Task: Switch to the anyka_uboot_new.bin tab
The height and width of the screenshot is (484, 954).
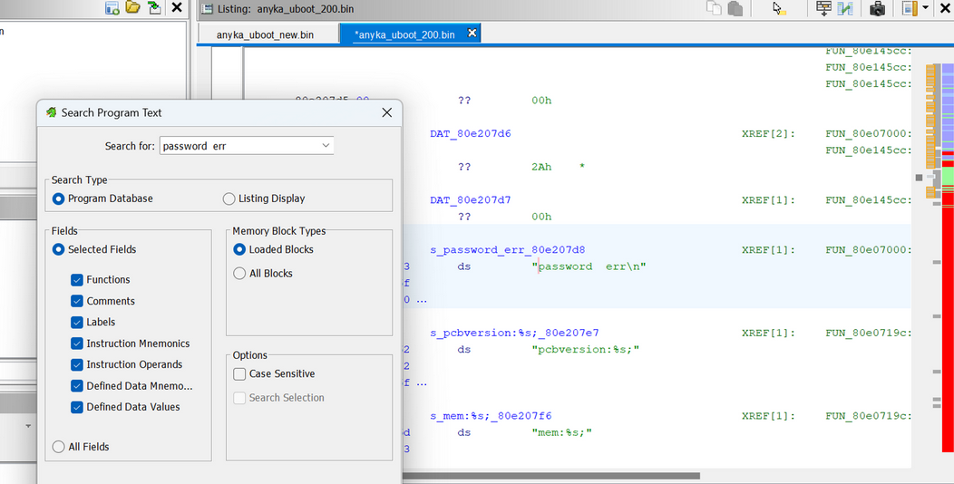Action: tap(265, 34)
